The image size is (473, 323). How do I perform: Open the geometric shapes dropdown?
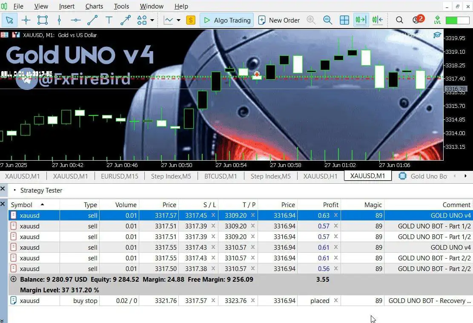tap(152, 20)
